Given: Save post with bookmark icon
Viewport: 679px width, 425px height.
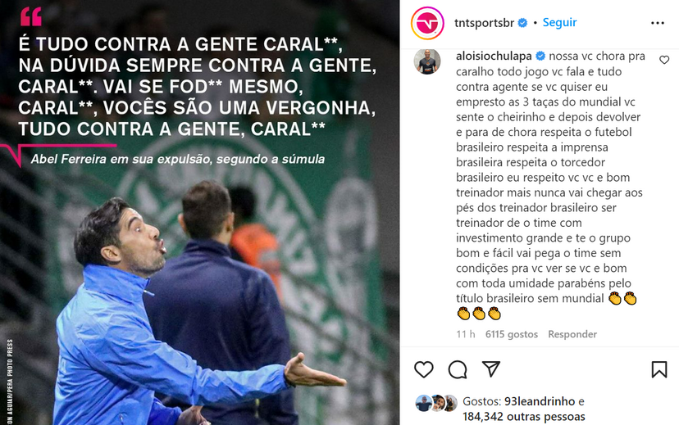Looking at the screenshot, I should tap(659, 369).
